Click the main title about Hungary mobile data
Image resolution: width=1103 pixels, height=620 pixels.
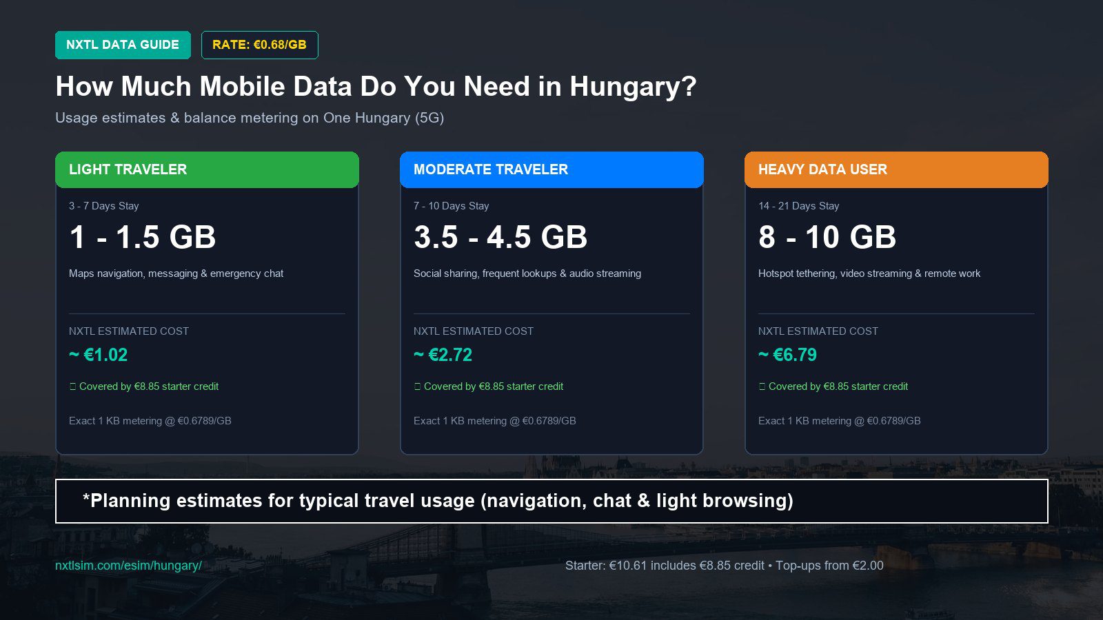coord(376,87)
